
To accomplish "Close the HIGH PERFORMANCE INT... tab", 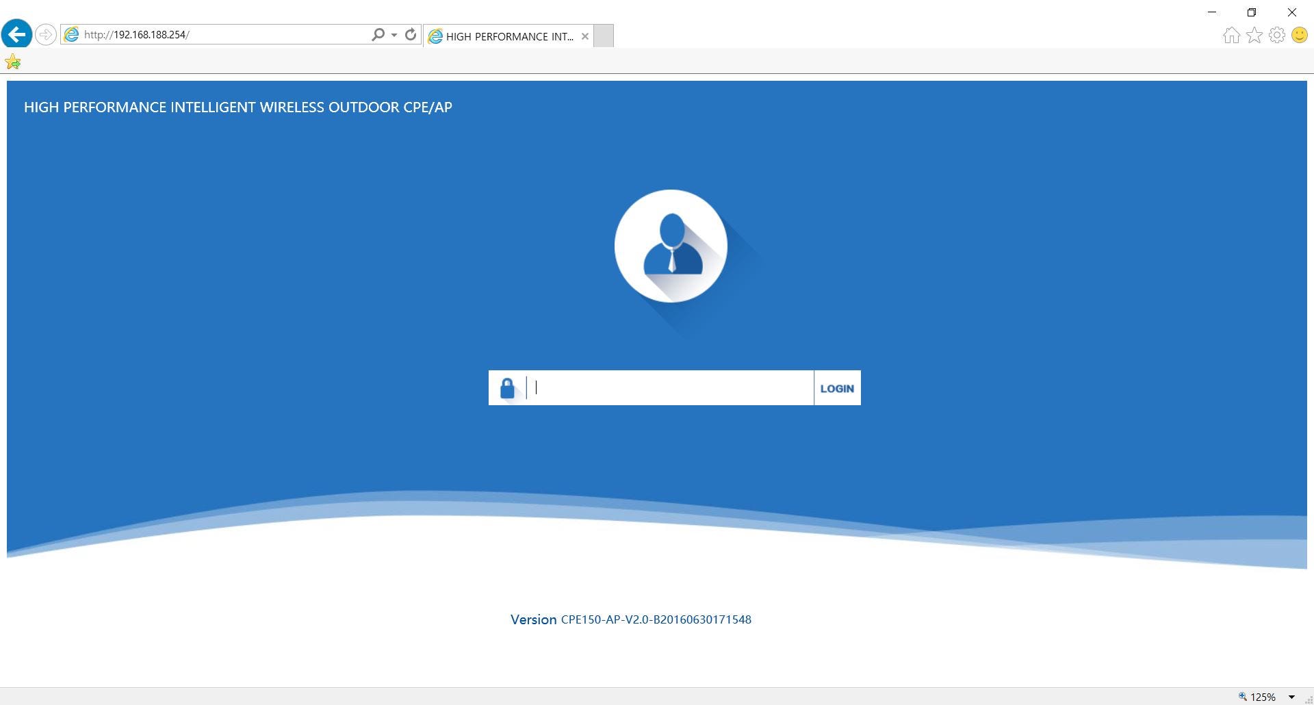I will point(585,36).
